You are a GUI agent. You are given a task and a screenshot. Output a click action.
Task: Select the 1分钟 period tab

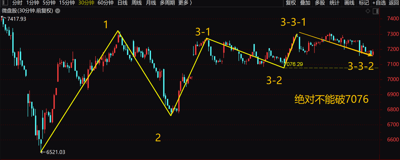coord(32,3)
